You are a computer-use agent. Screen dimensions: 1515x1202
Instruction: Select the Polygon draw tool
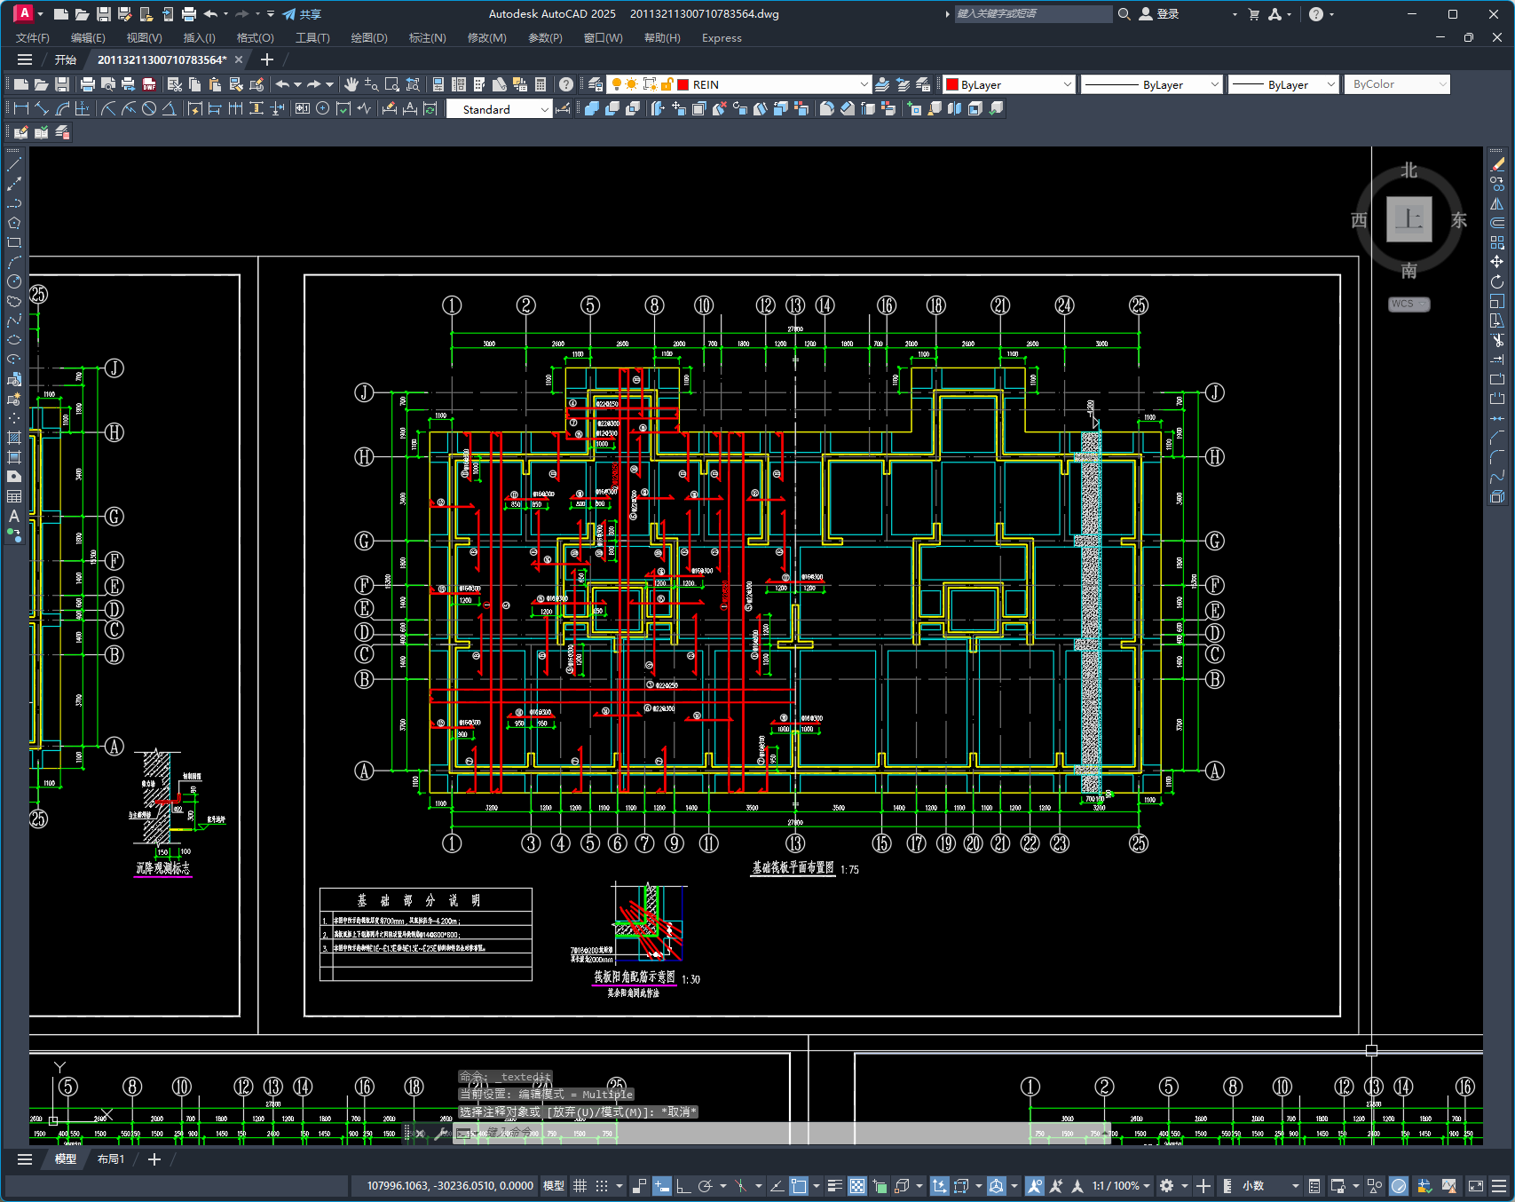click(x=14, y=223)
